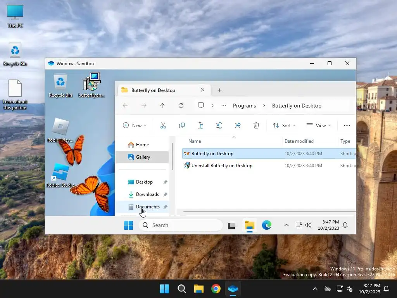Expand hidden breadcrumb folders ellipsis
Screen dimensions: 397x298
224,106
